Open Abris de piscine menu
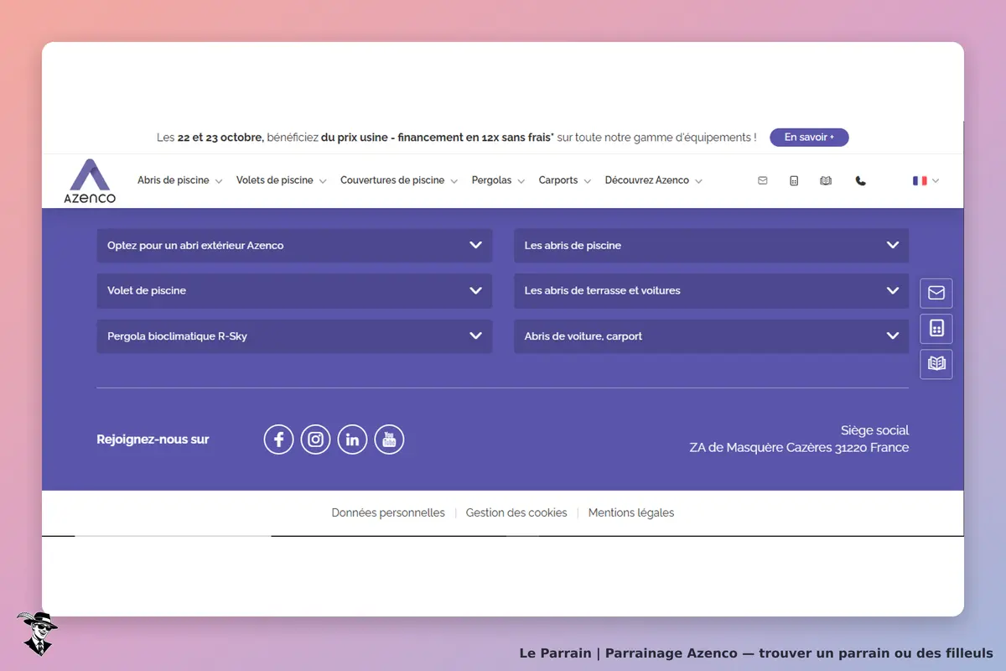Screen dimensions: 1006x671 (179, 180)
